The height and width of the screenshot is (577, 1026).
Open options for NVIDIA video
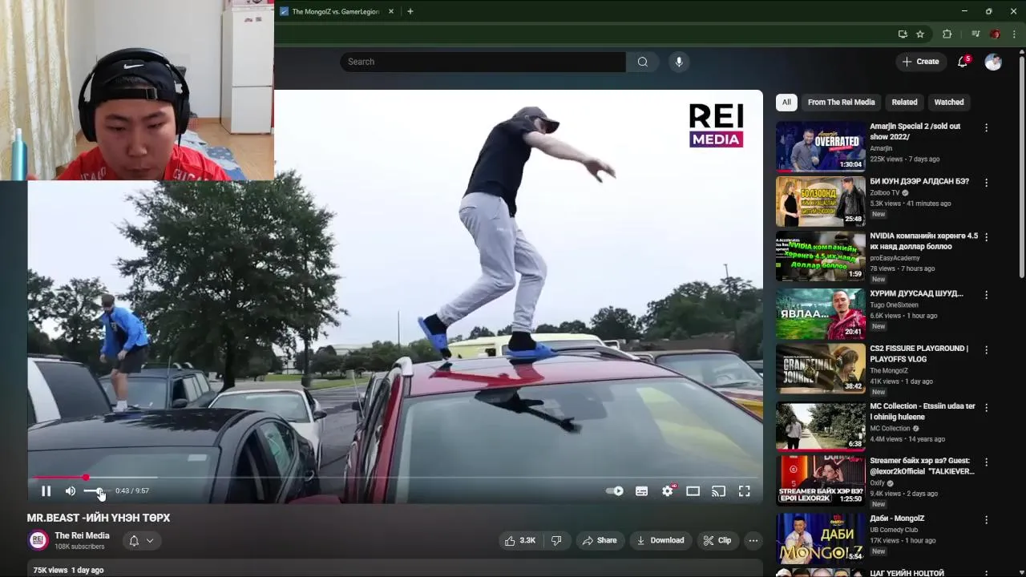click(x=986, y=237)
